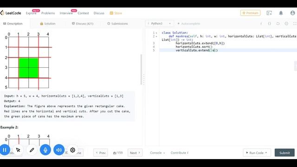This screenshot has width=297, height=167.
Task: Click the Contribute link
Action: 180,153
